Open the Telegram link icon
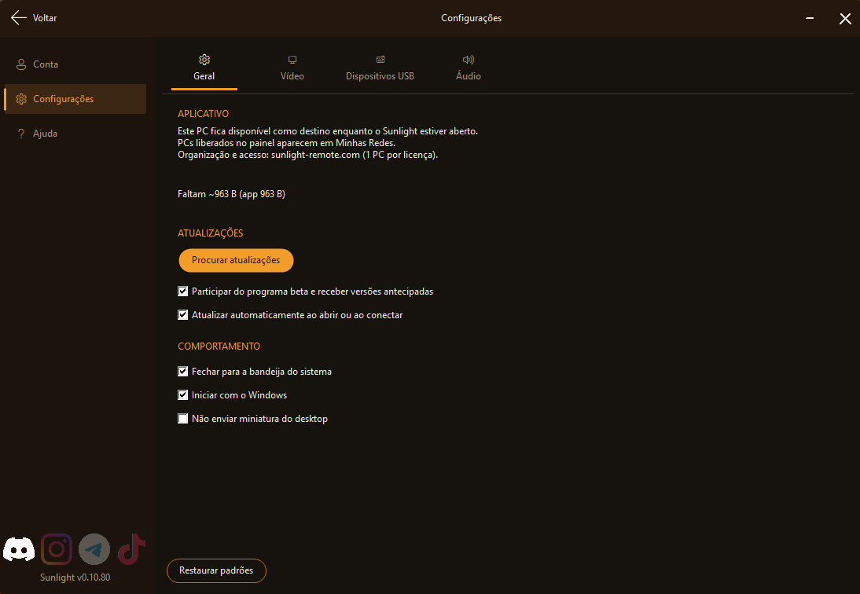The width and height of the screenshot is (860, 594). coord(94,549)
